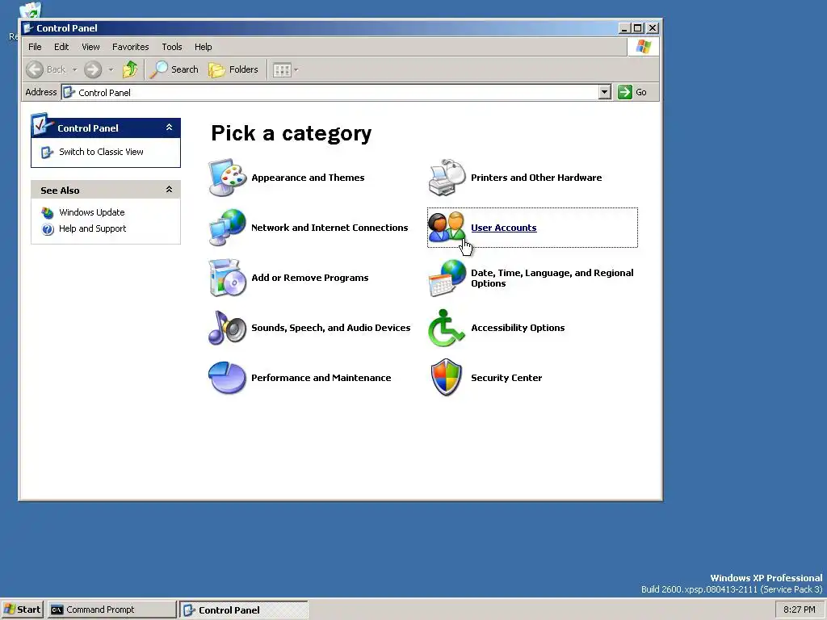The image size is (827, 620).
Task: Collapse the See Also section
Action: coord(169,189)
